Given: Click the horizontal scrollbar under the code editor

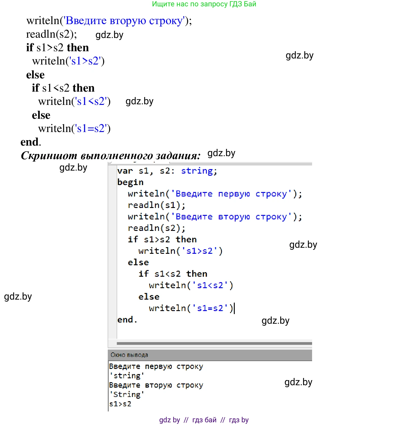Looking at the screenshot, I should click(214, 343).
